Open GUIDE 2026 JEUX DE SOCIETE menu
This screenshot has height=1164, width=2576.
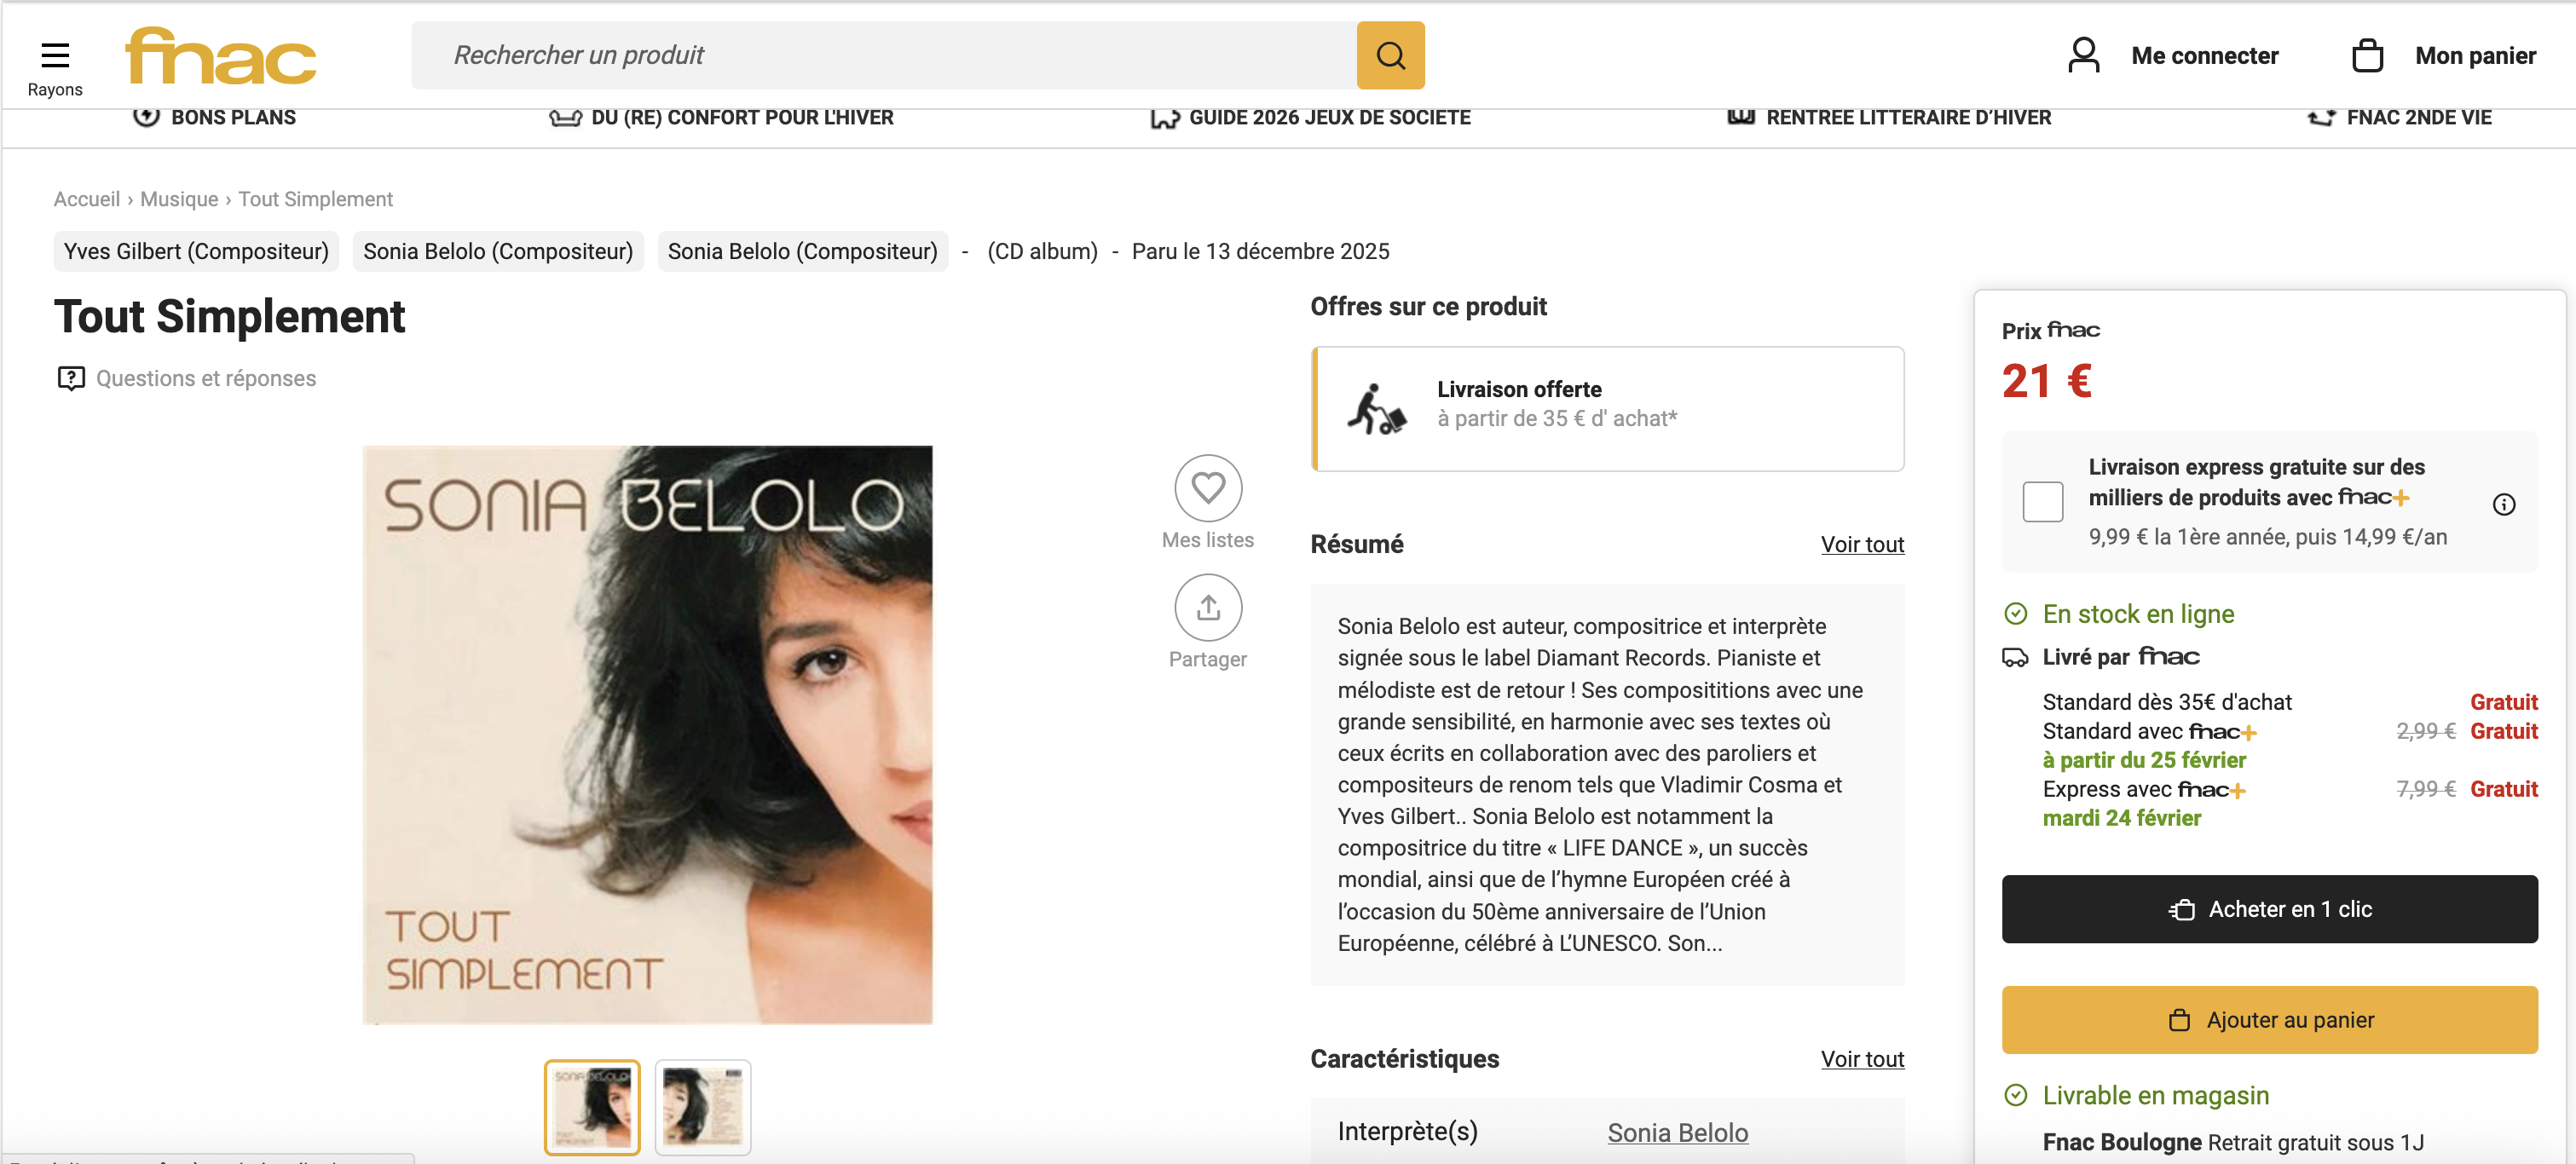(1310, 118)
